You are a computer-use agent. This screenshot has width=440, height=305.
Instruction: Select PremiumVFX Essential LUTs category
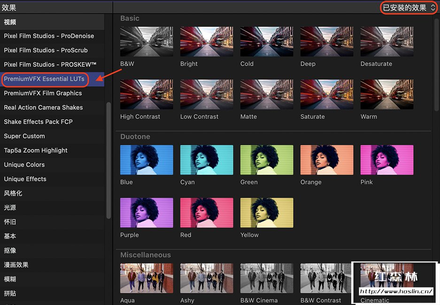pyautogui.click(x=45, y=79)
